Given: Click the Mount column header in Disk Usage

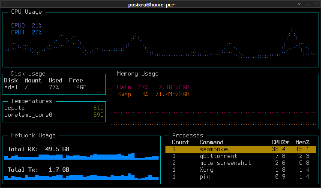Looking at the screenshot, I should pos(33,80).
